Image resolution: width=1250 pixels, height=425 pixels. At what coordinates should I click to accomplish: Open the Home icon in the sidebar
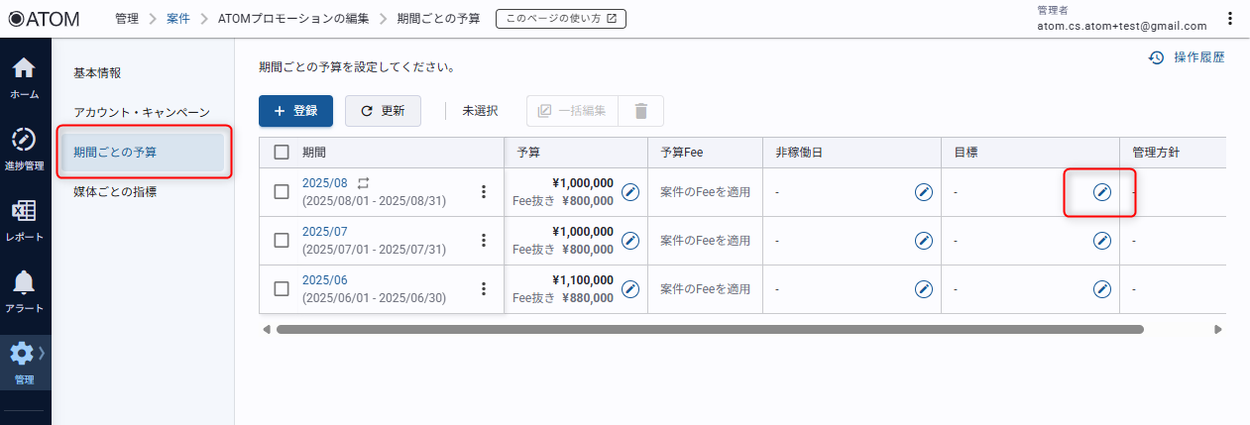(24, 77)
